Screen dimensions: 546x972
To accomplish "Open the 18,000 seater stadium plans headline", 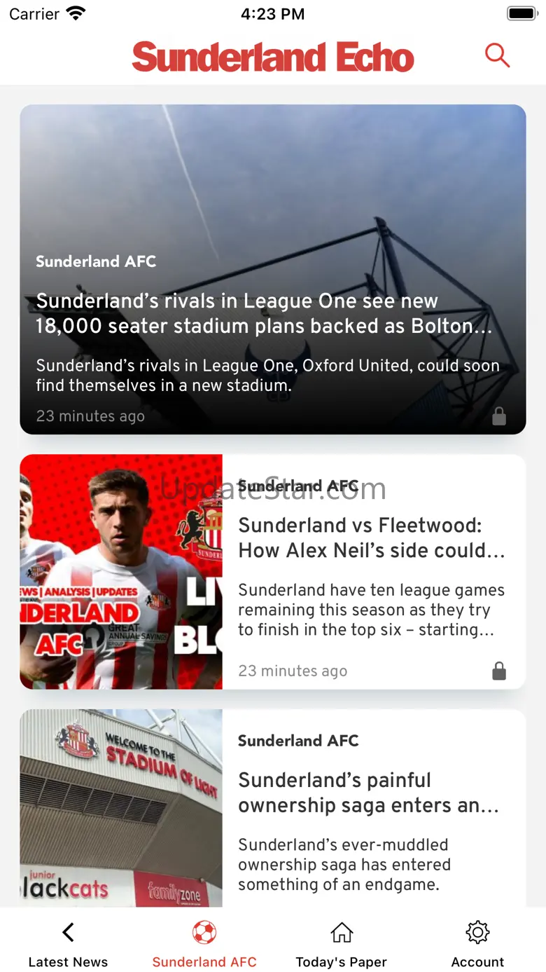I will (264, 313).
